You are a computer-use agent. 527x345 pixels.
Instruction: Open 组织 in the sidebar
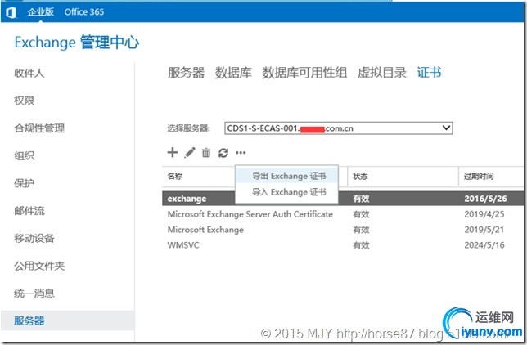(x=25, y=155)
